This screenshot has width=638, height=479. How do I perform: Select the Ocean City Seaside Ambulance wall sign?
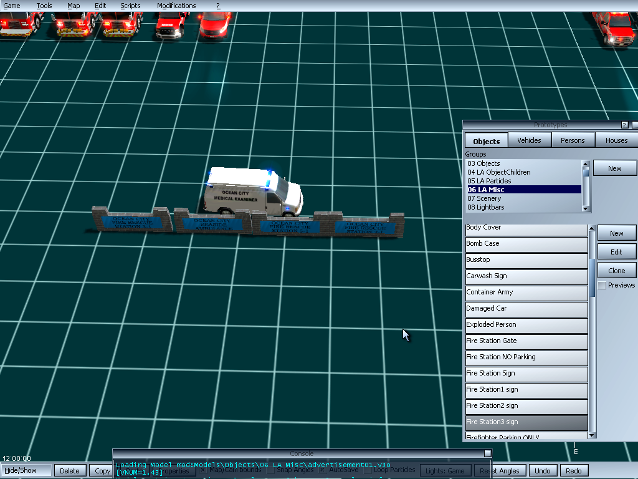tap(212, 223)
